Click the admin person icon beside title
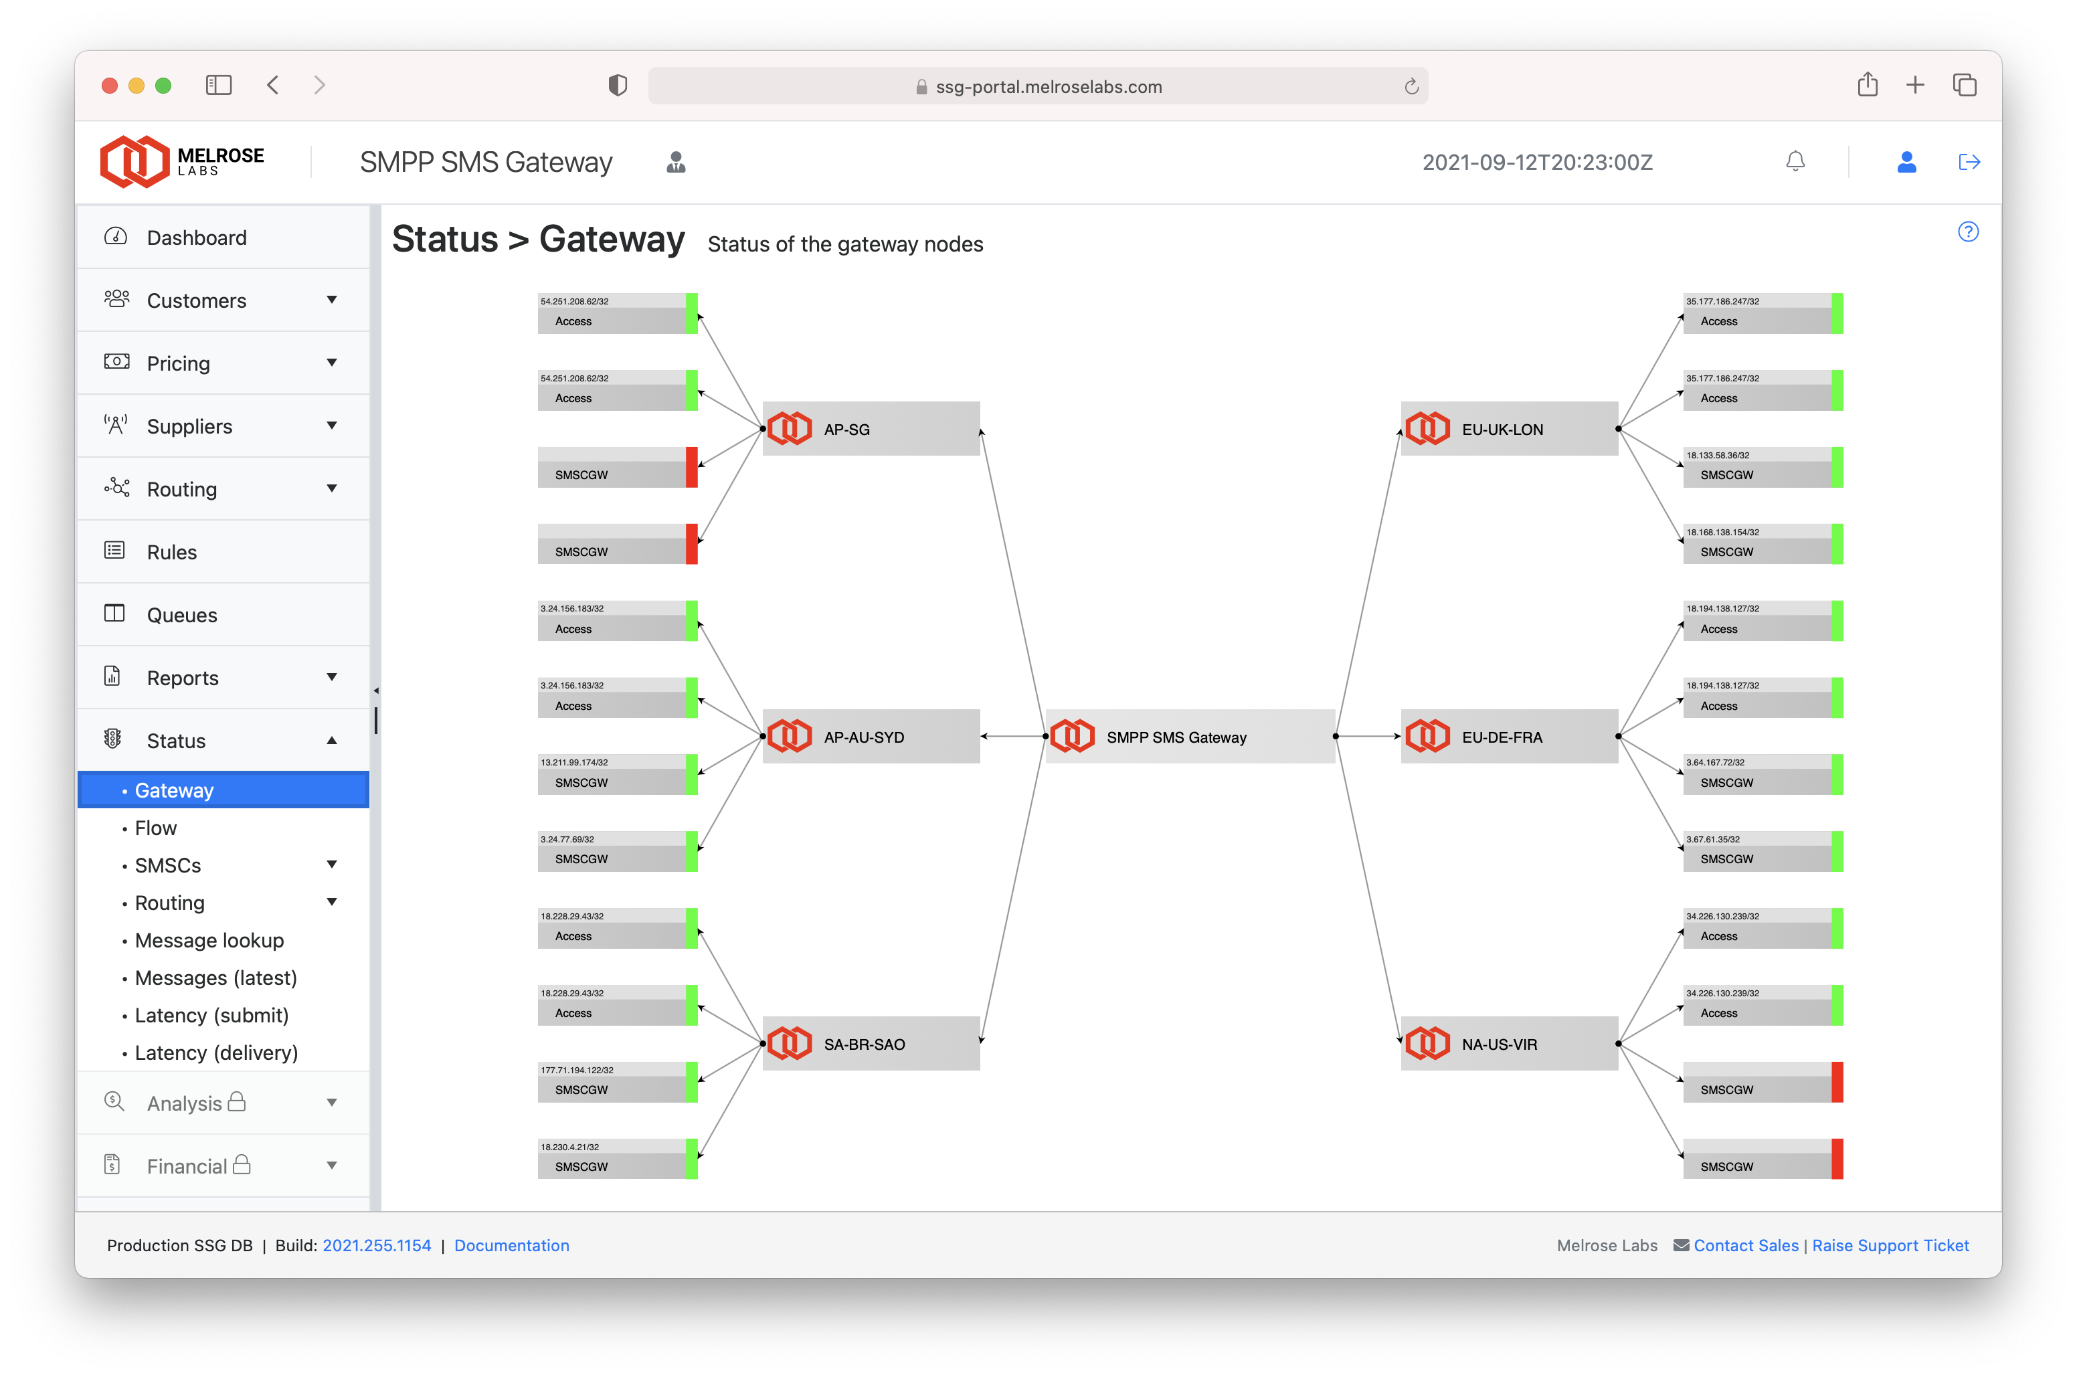2077x1377 pixels. (x=675, y=163)
